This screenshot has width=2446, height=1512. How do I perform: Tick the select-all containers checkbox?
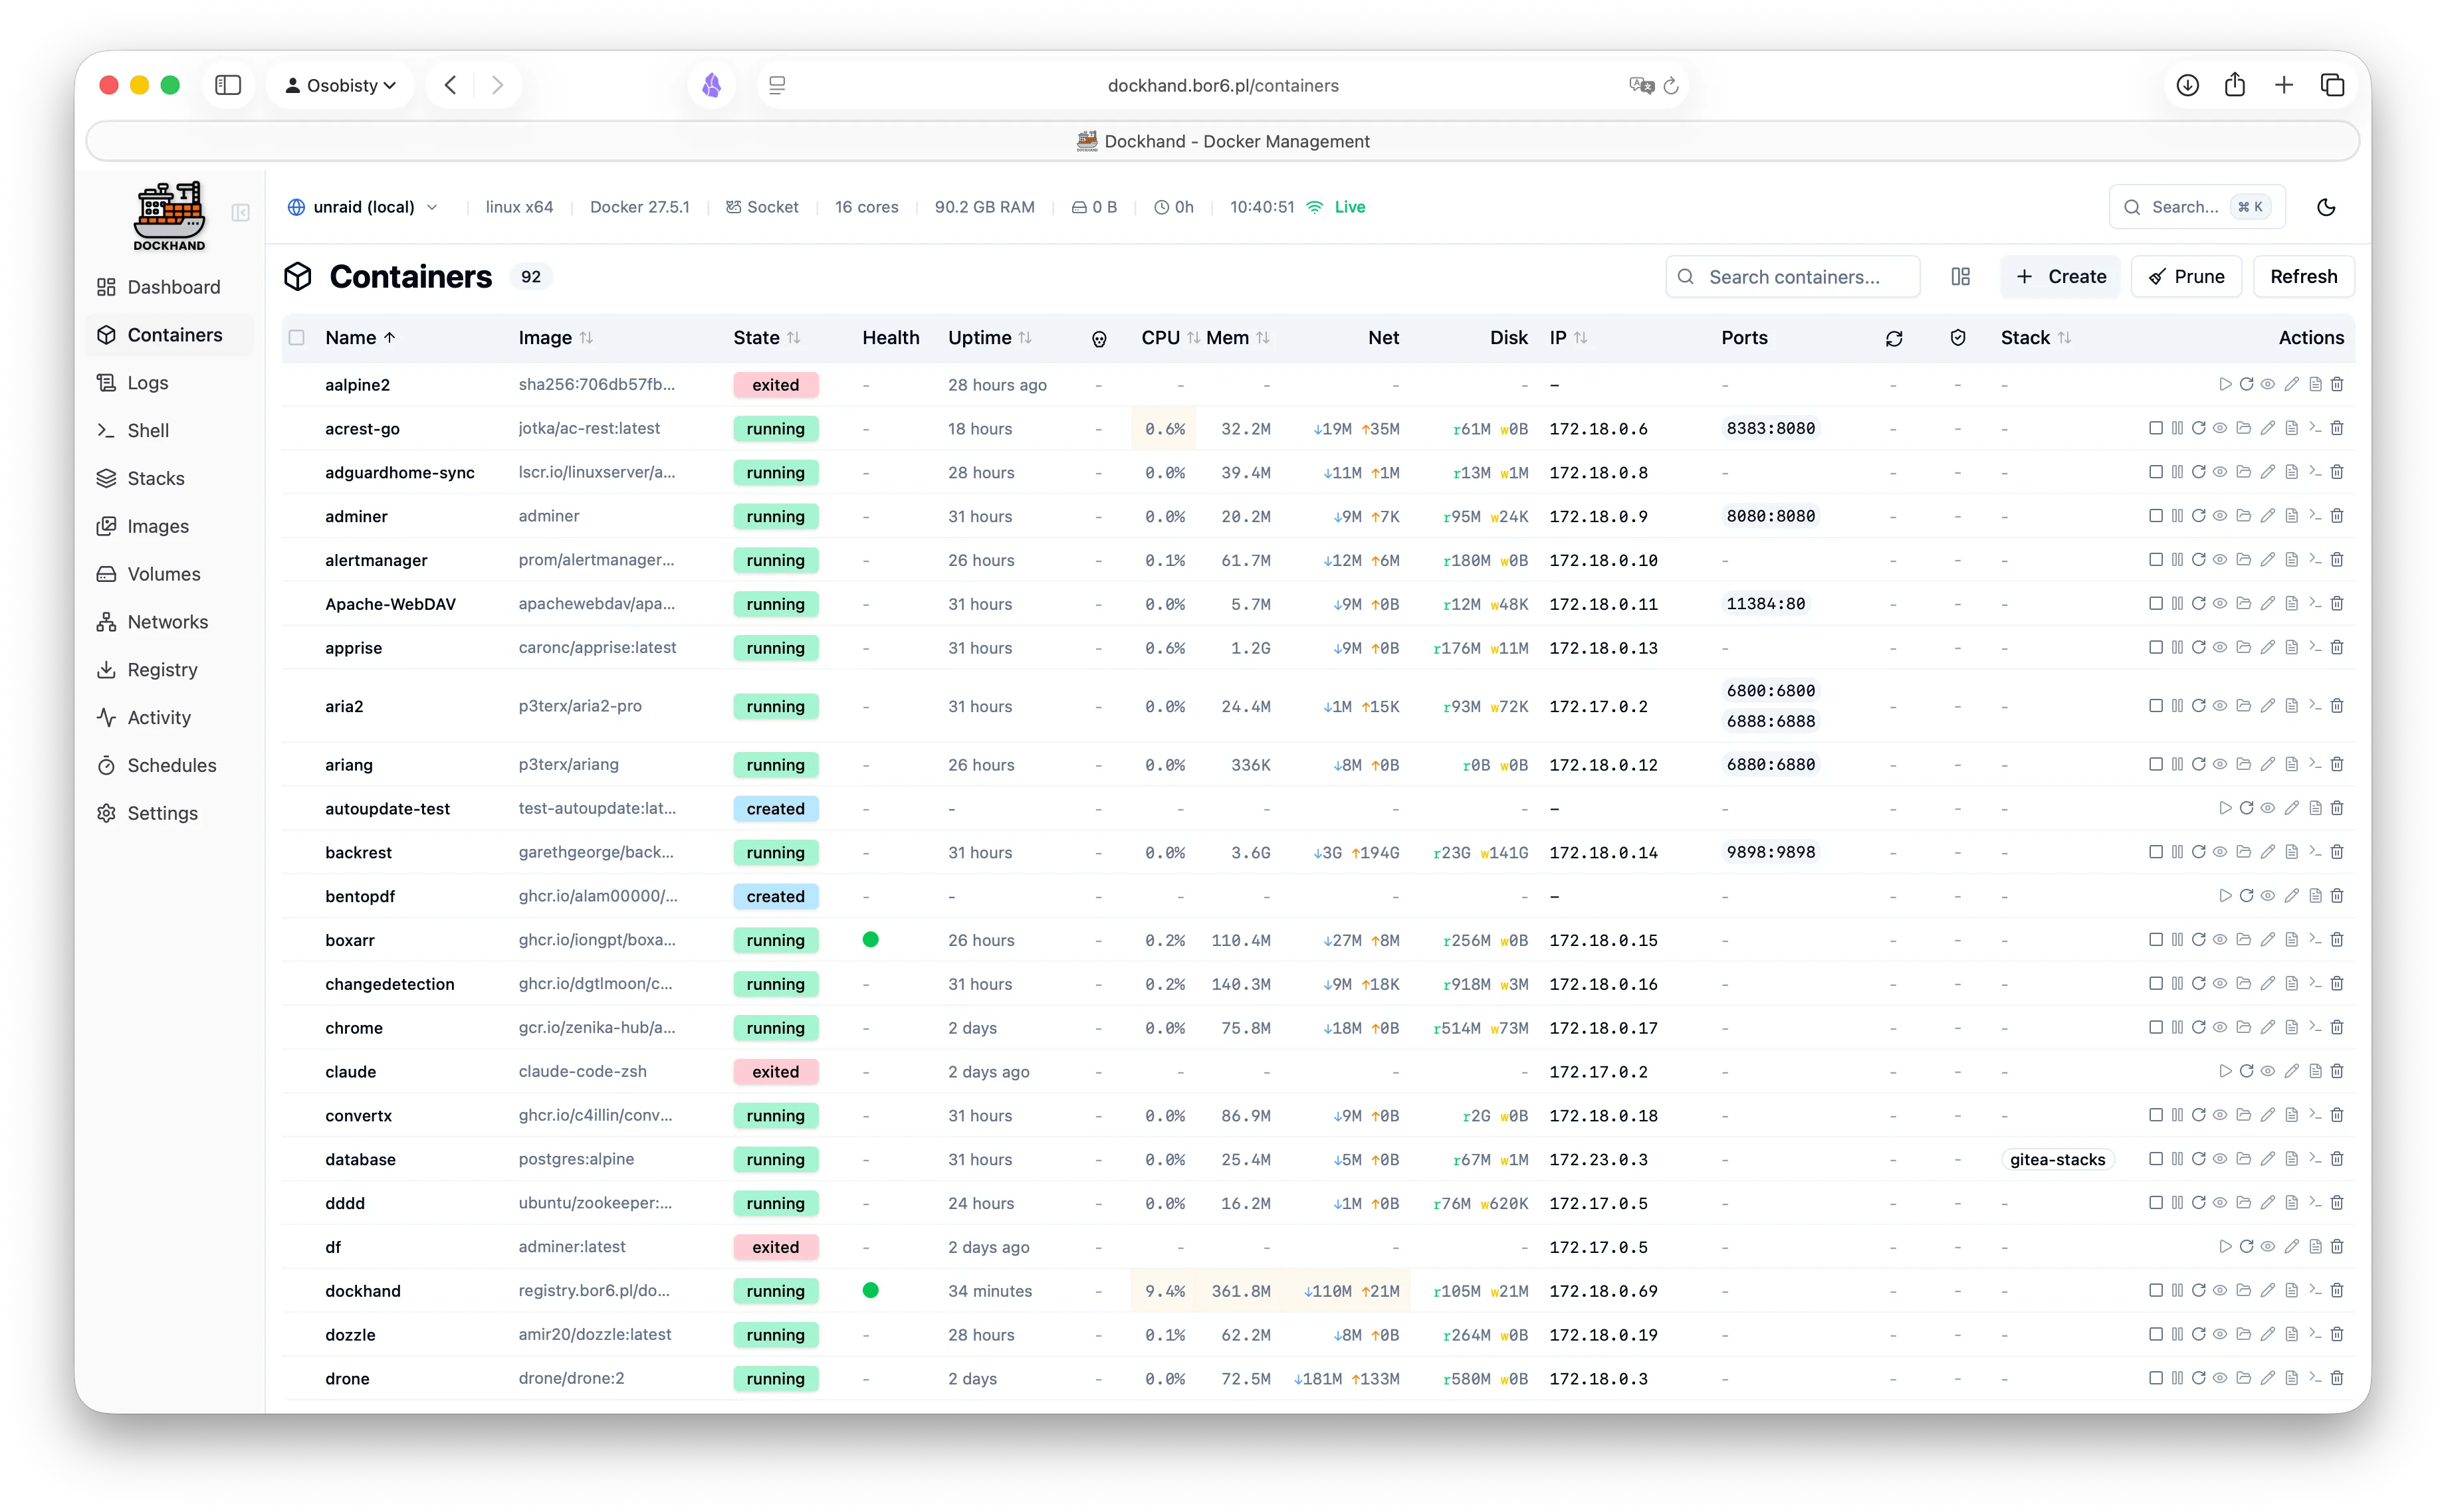point(296,338)
